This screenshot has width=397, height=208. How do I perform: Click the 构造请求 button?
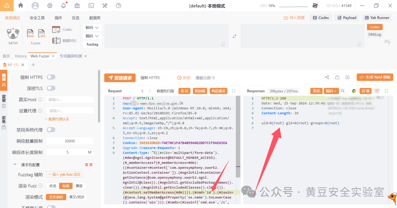(218, 91)
